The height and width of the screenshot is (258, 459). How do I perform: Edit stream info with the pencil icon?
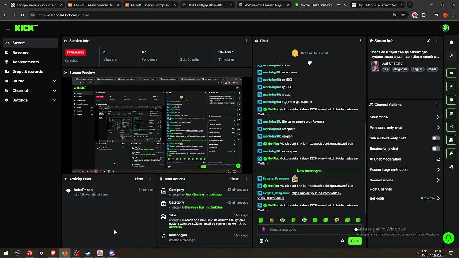pos(428,41)
